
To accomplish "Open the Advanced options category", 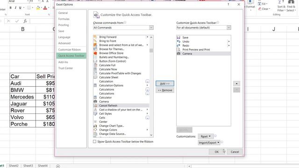I will pos(64,43).
